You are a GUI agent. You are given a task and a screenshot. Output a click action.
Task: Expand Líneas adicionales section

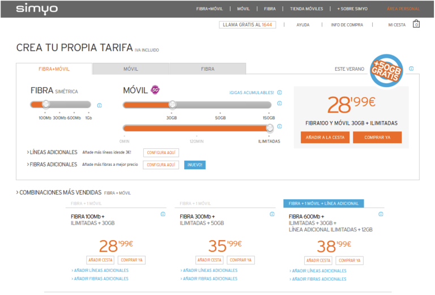pyautogui.click(x=52, y=152)
